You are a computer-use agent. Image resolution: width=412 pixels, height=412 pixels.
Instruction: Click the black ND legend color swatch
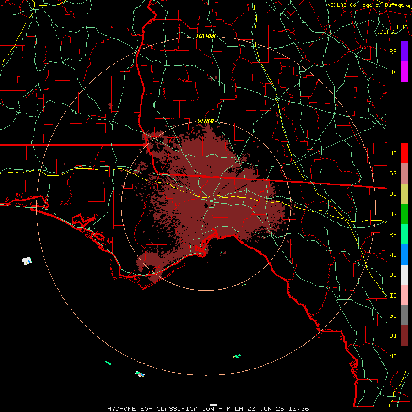(404, 356)
